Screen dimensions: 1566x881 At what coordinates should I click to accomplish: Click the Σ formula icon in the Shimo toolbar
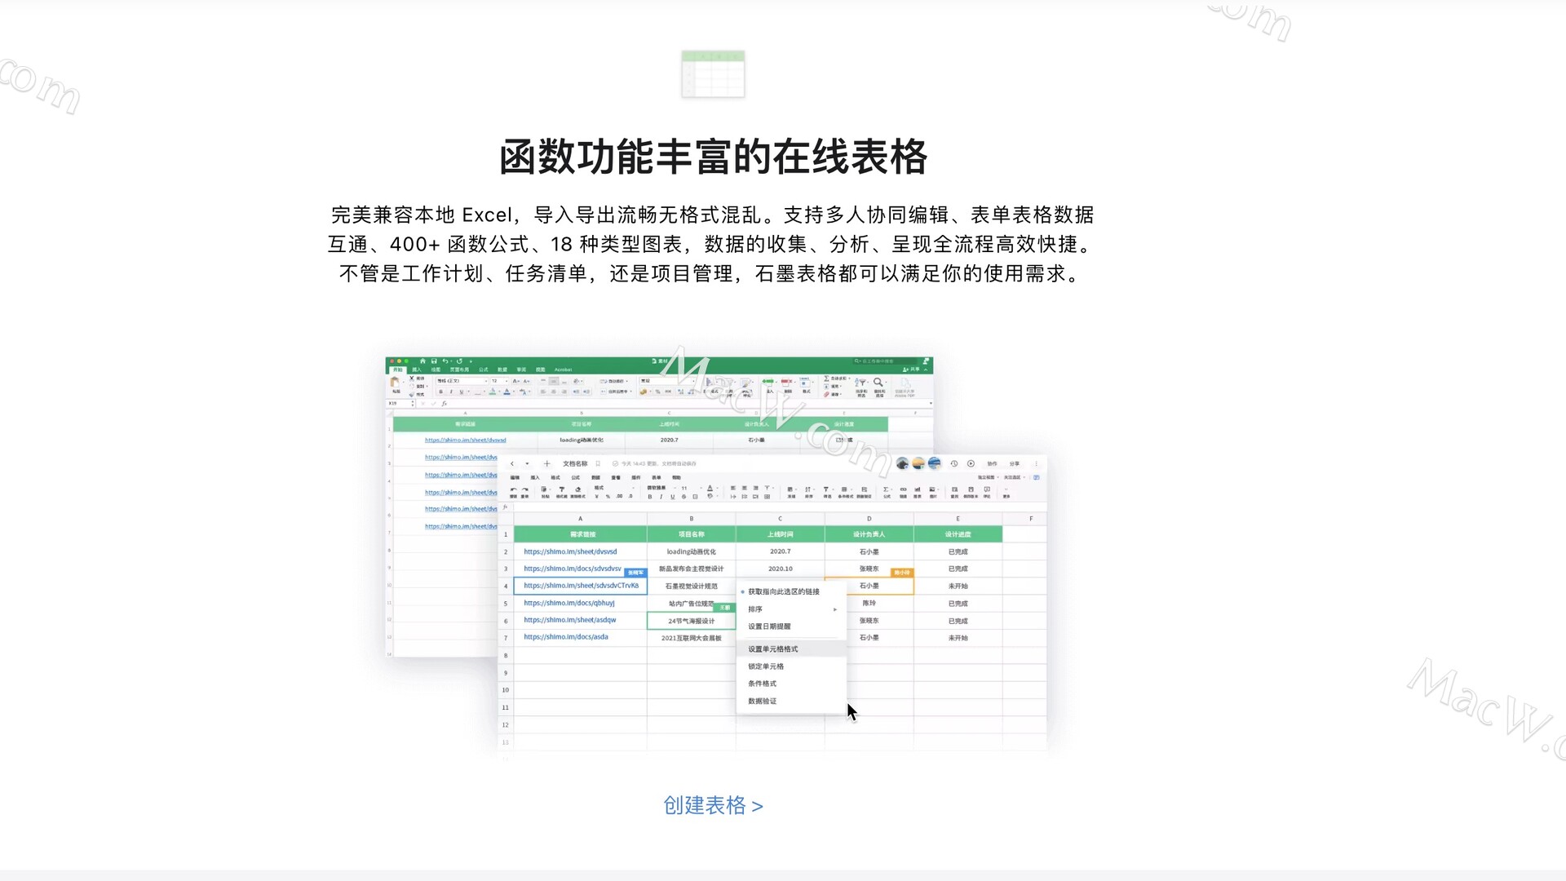(886, 489)
